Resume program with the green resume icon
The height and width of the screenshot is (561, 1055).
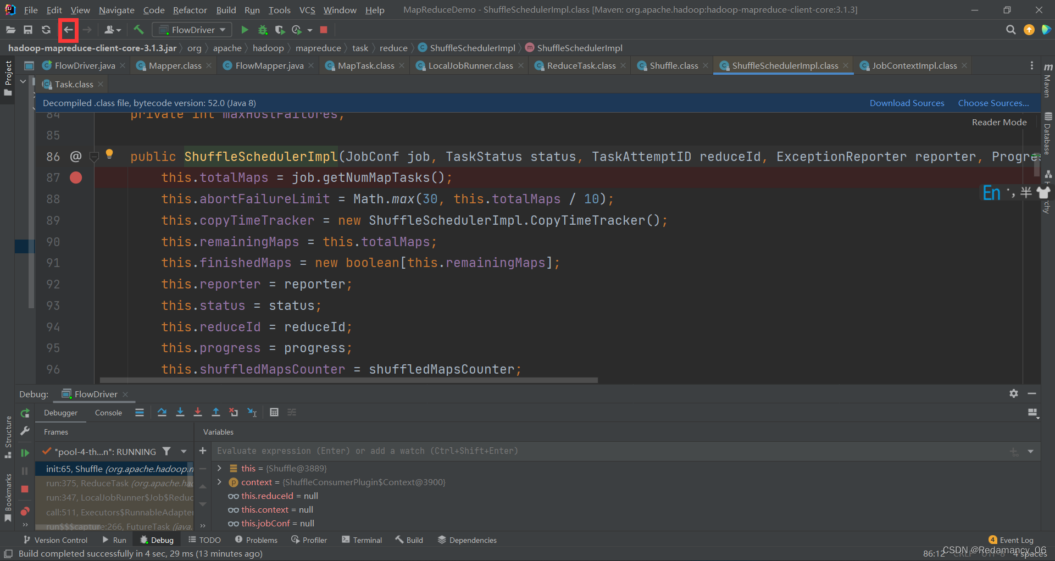pos(25,453)
